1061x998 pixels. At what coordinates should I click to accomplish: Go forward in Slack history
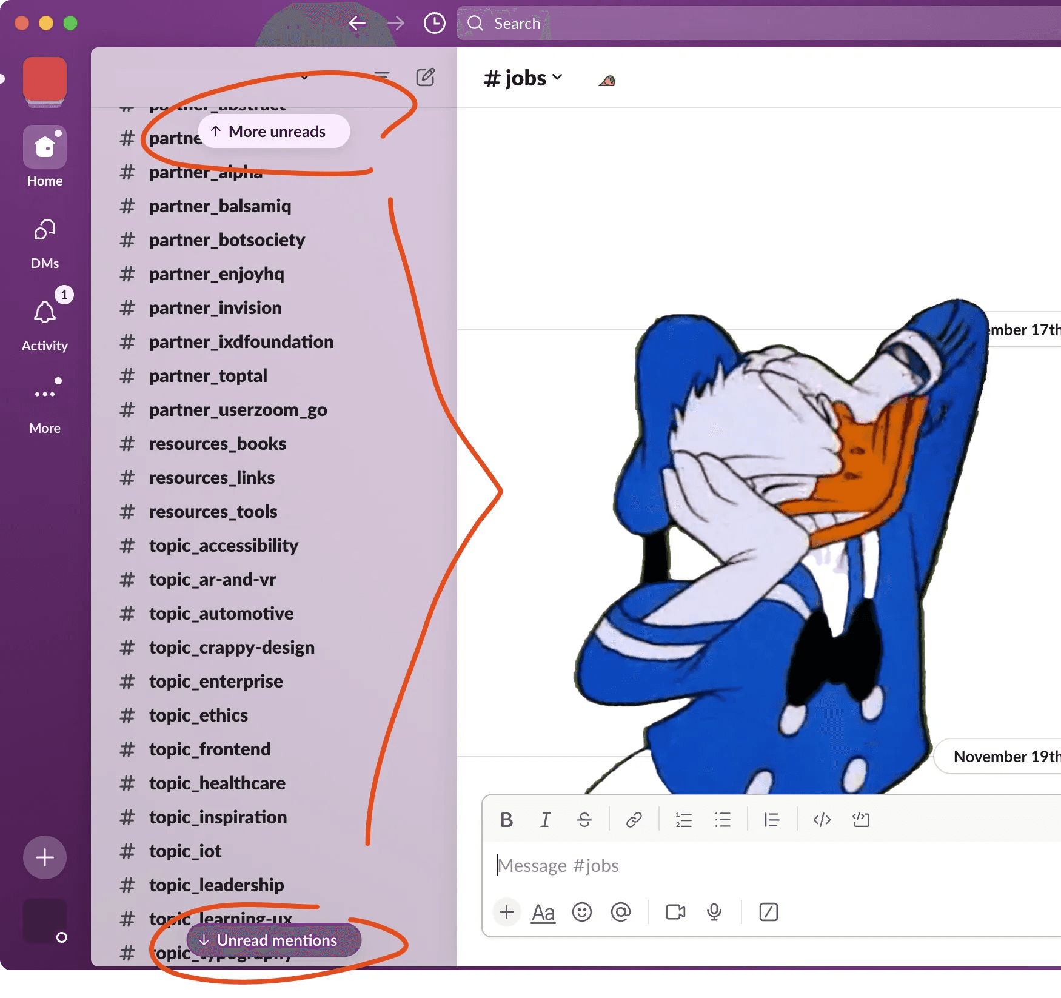click(x=396, y=24)
